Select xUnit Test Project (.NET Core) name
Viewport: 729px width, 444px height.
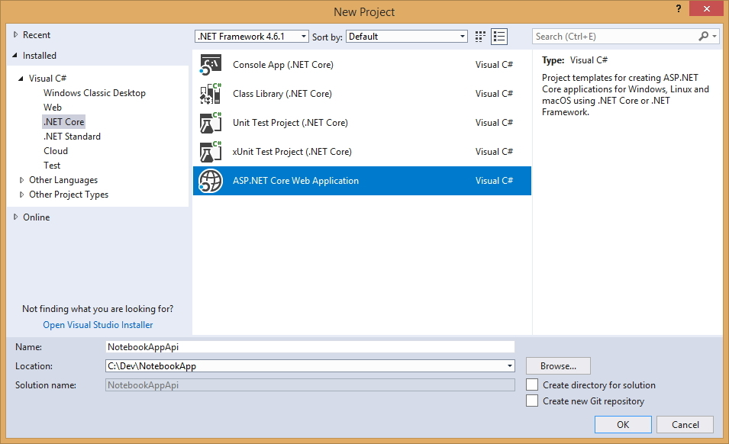tap(292, 151)
